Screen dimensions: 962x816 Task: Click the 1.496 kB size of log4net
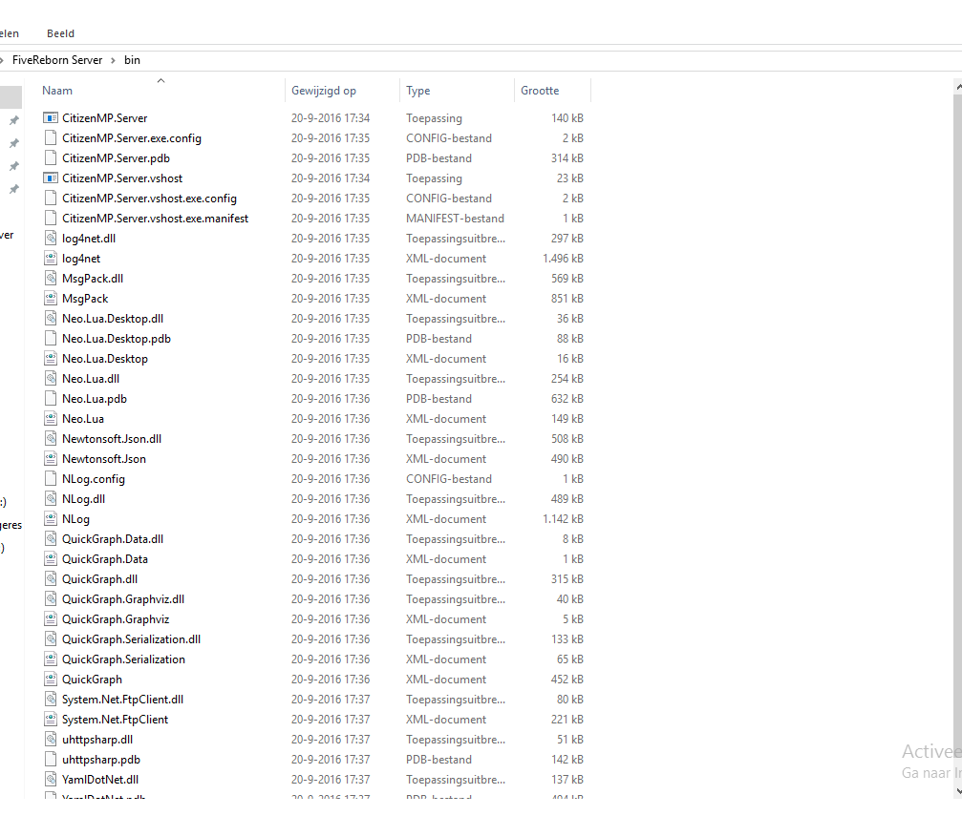tap(563, 258)
